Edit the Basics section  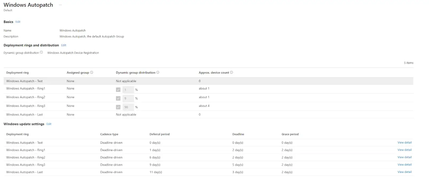tap(18, 22)
